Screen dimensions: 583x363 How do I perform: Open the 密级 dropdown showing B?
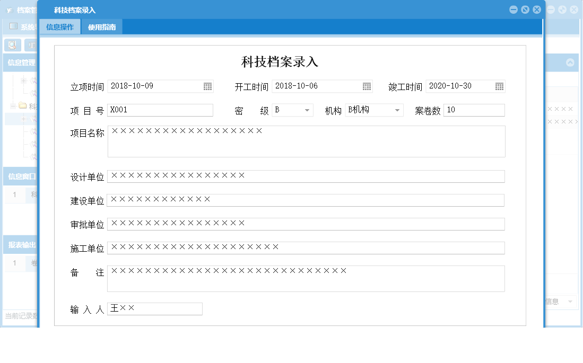[x=307, y=110]
